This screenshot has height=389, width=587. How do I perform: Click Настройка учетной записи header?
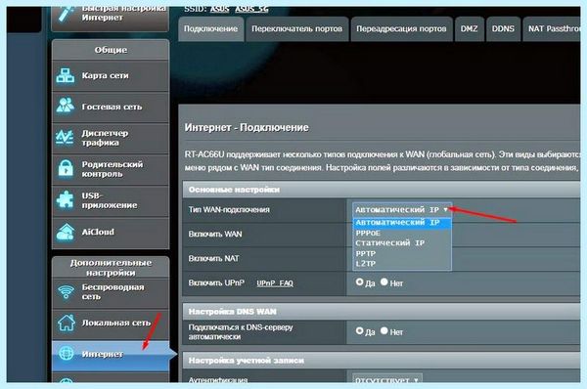point(382,361)
